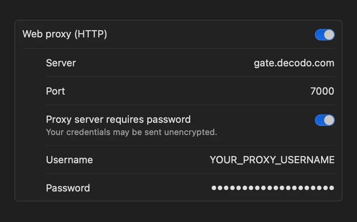The image size is (357, 222).
Task: Turn off Proxy server requires password switch
Action: point(325,120)
